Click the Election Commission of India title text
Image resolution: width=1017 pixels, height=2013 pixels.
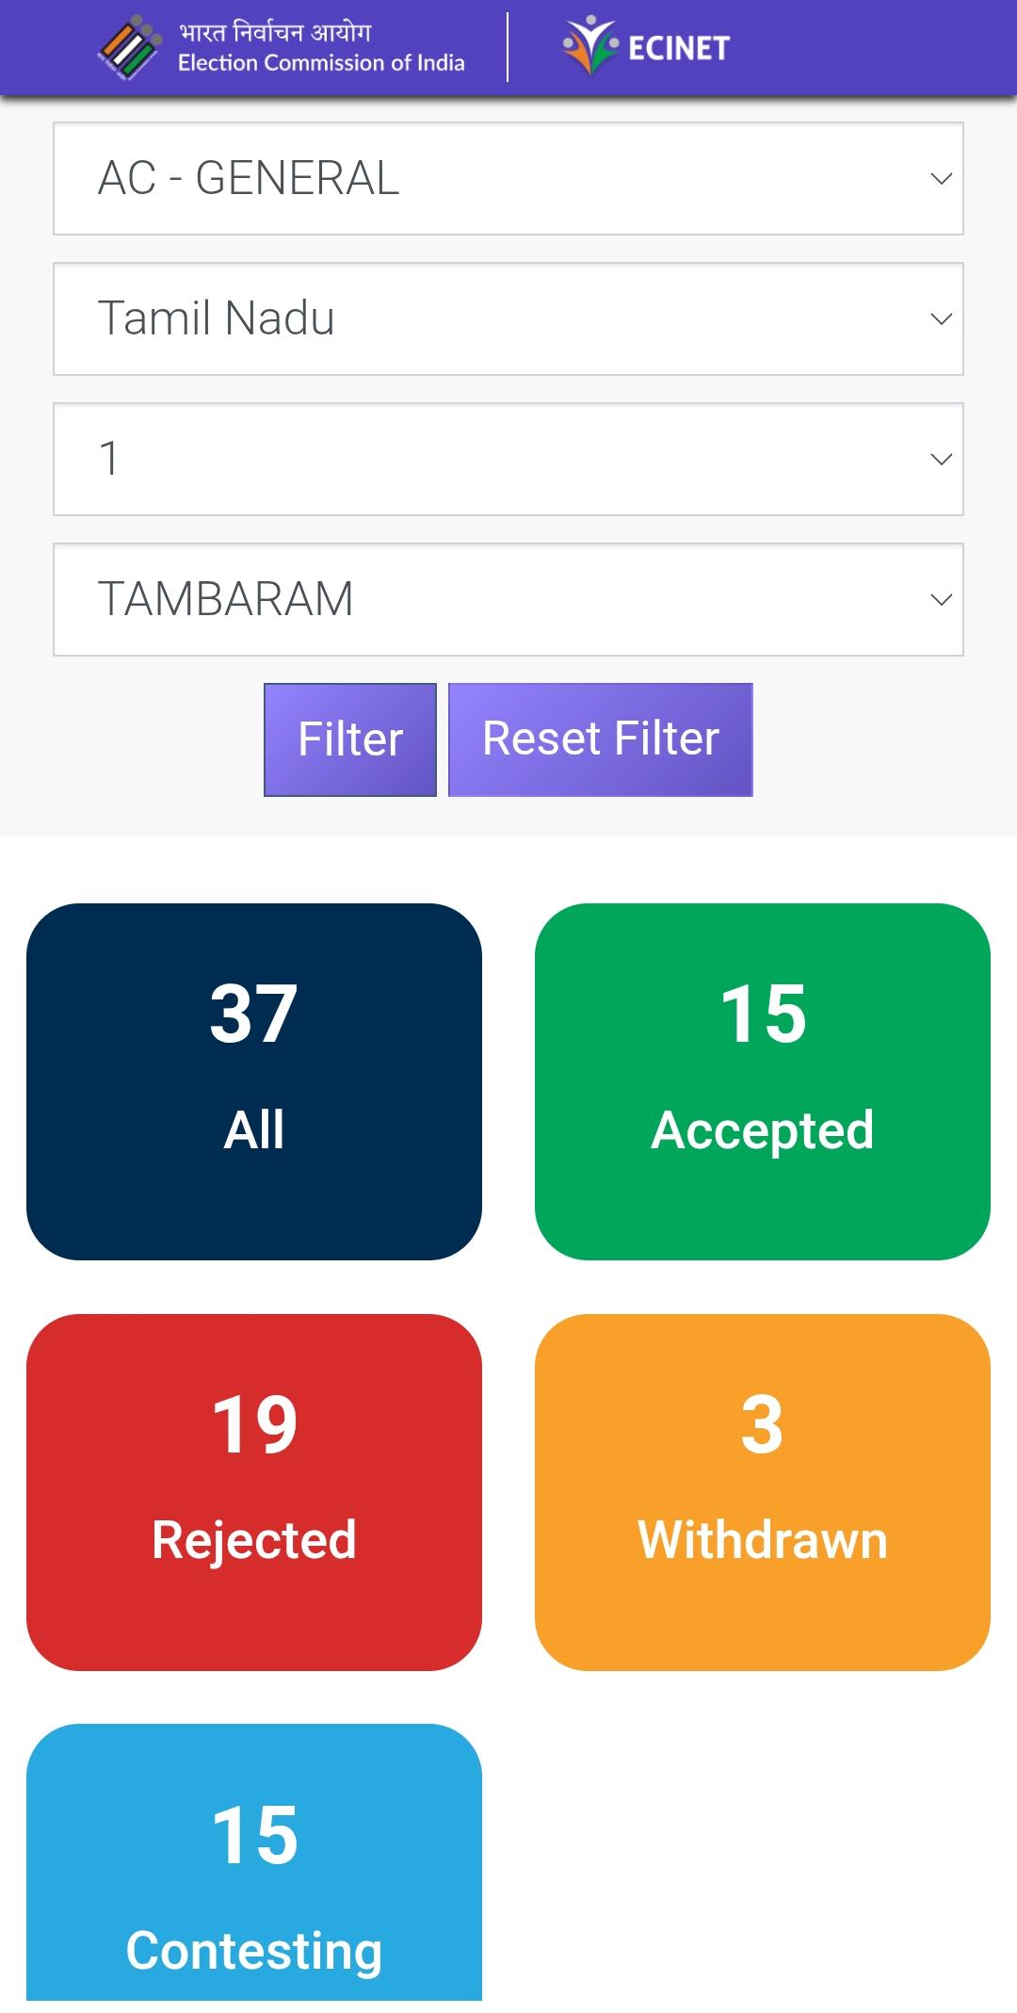[321, 48]
